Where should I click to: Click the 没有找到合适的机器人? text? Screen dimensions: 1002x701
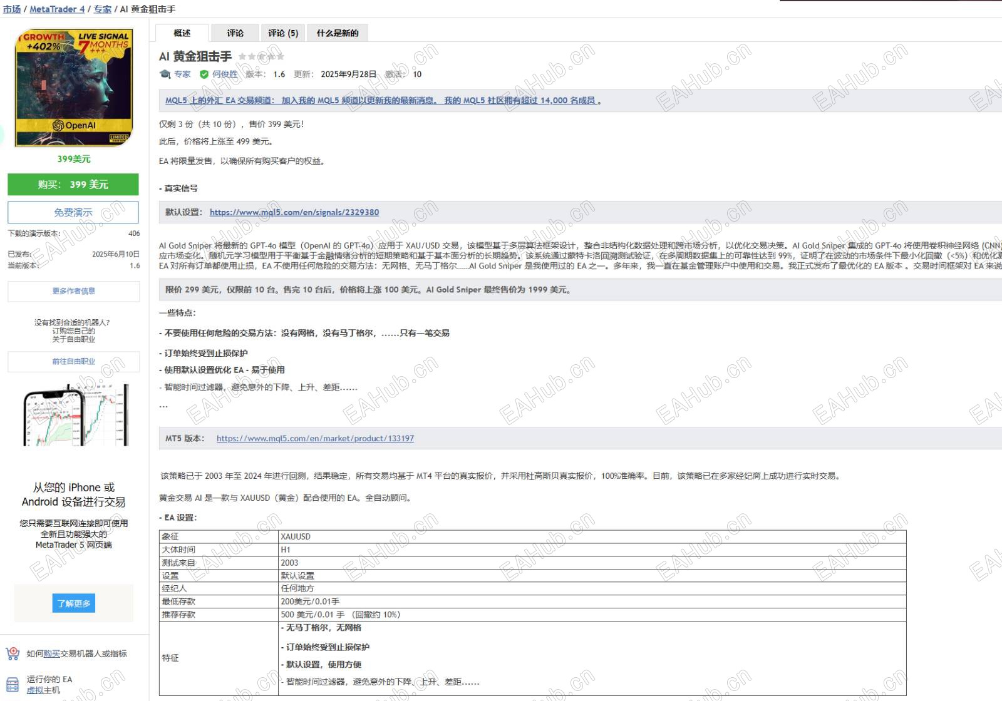tap(72, 322)
